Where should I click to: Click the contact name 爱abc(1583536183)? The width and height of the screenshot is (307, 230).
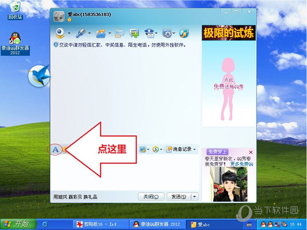89,14
